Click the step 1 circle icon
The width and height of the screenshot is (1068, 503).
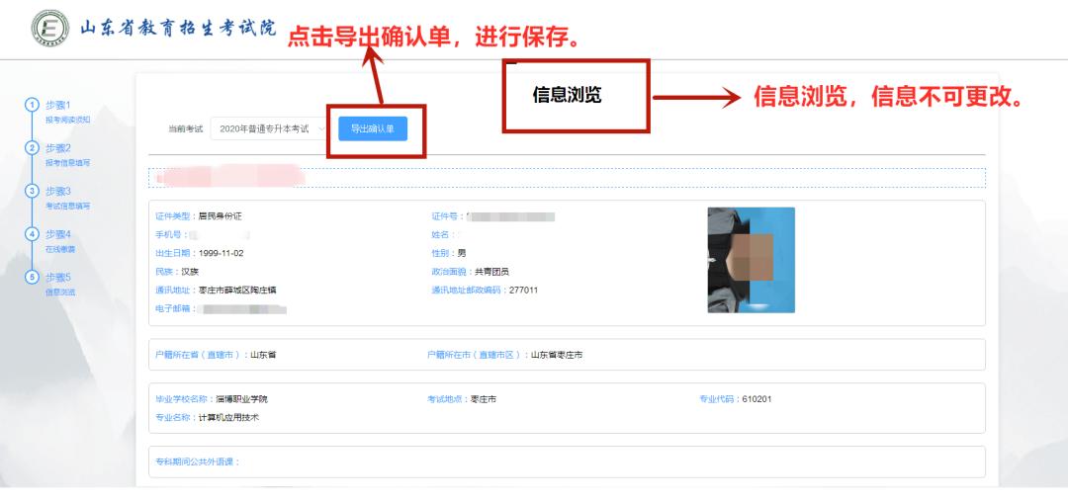tap(32, 105)
